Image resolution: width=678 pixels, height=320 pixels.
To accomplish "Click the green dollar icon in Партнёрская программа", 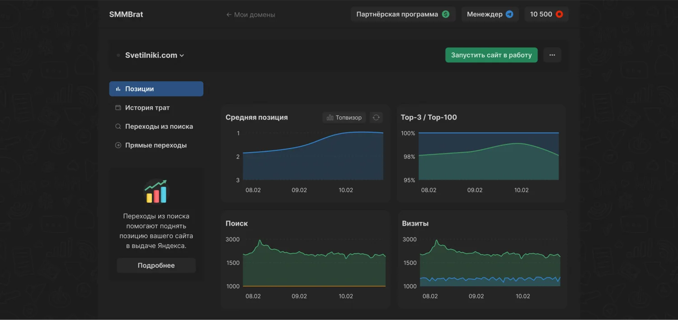I will [446, 14].
